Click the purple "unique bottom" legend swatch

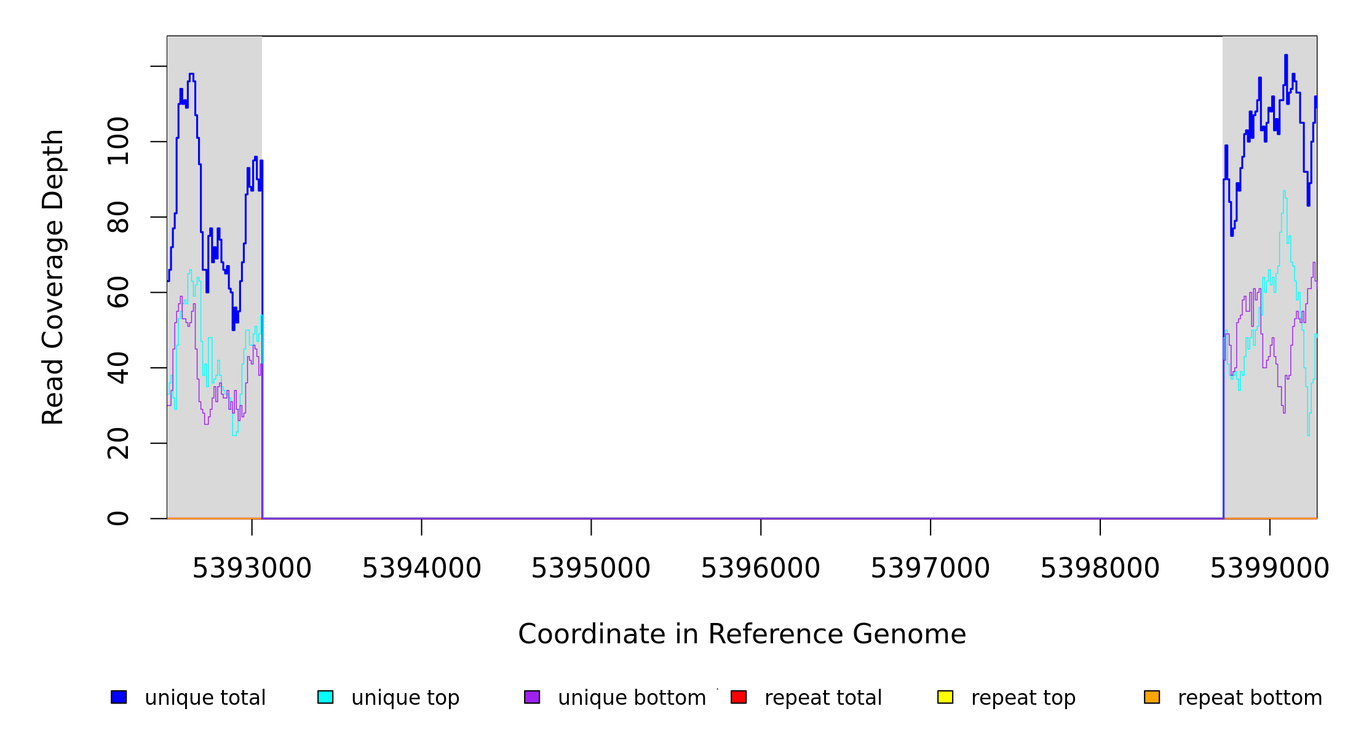coord(532,697)
